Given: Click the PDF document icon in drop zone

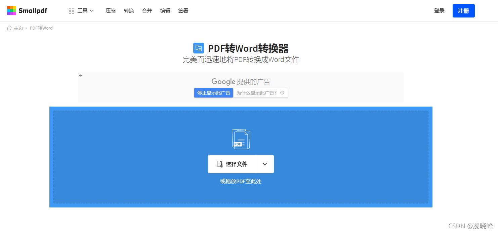Looking at the screenshot, I should 241,139.
